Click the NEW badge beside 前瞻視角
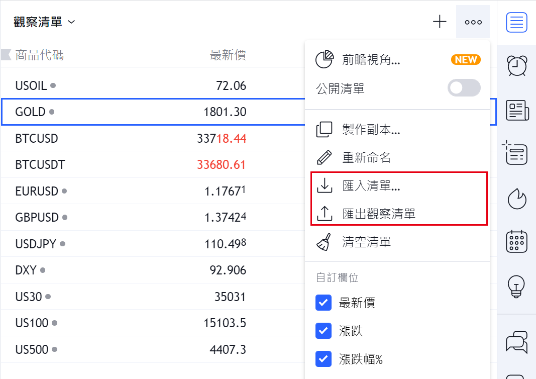The width and height of the screenshot is (536, 379). click(466, 59)
